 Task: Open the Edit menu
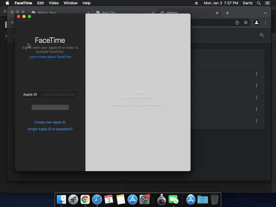pos(40,3)
